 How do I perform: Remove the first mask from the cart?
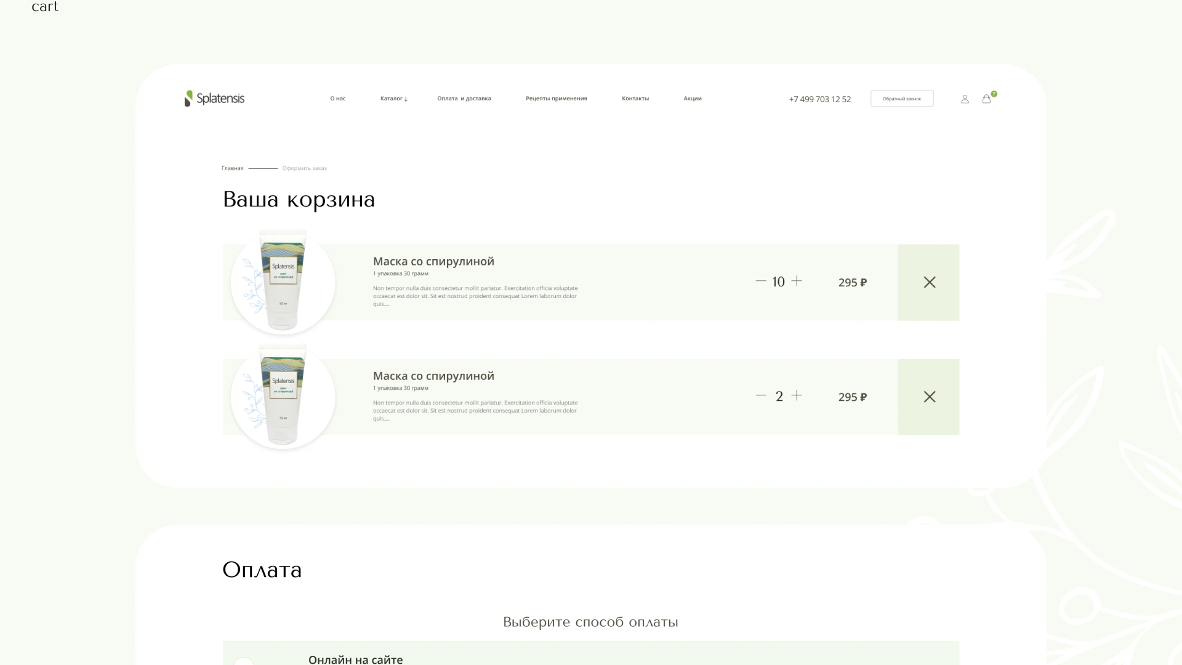pyautogui.click(x=929, y=283)
